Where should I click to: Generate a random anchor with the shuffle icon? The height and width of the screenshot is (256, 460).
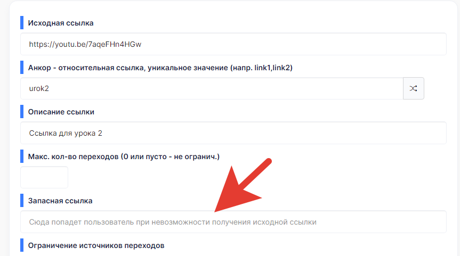point(413,88)
